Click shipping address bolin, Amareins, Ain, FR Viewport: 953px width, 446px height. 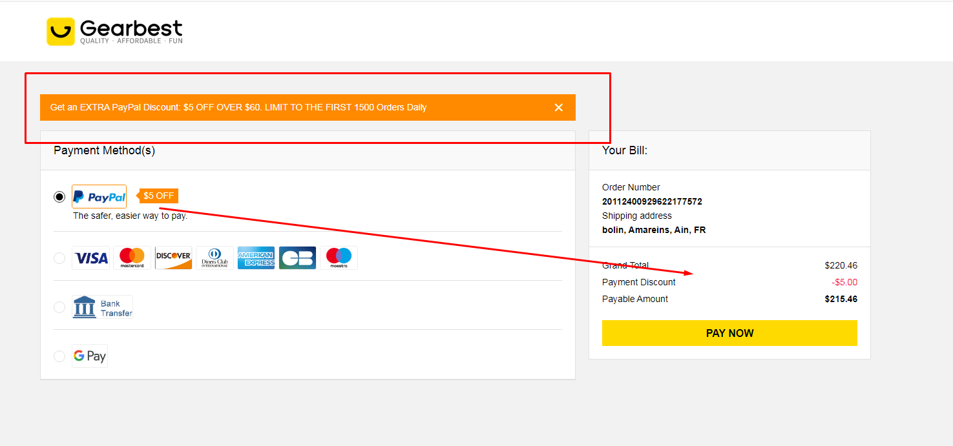pyautogui.click(x=654, y=230)
